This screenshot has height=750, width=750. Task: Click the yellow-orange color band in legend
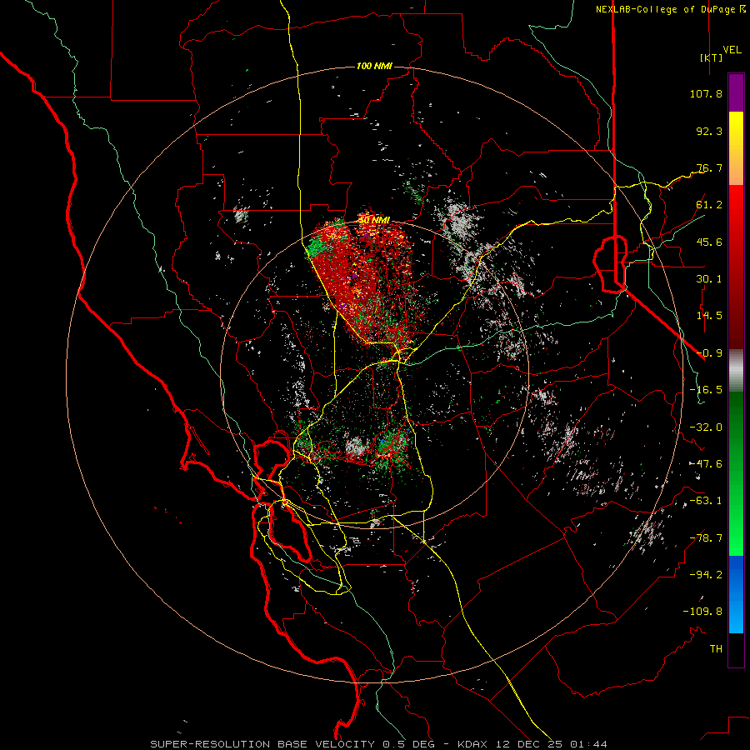[x=736, y=148]
